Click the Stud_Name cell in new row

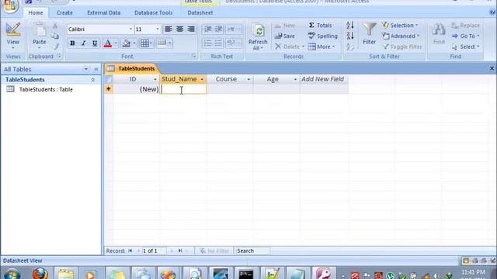183,89
